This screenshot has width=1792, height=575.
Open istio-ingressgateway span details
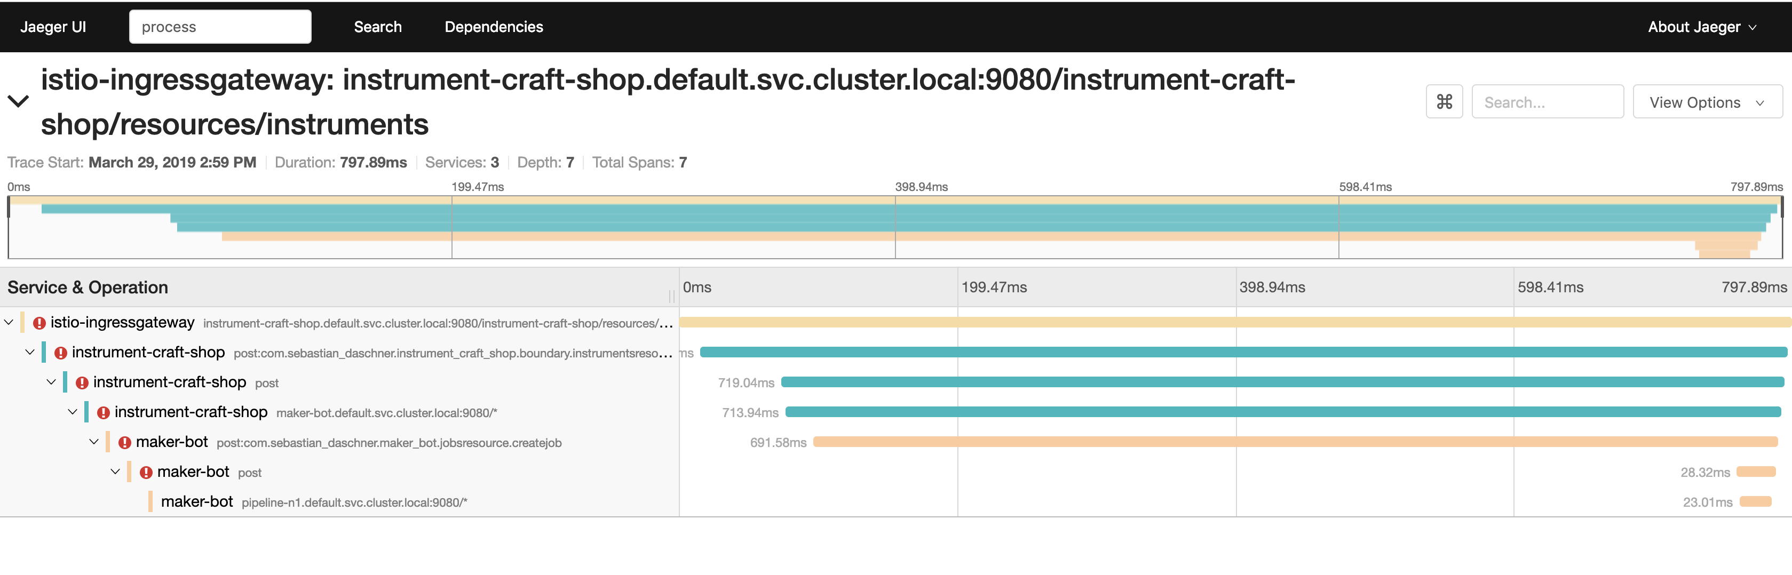[361, 323]
